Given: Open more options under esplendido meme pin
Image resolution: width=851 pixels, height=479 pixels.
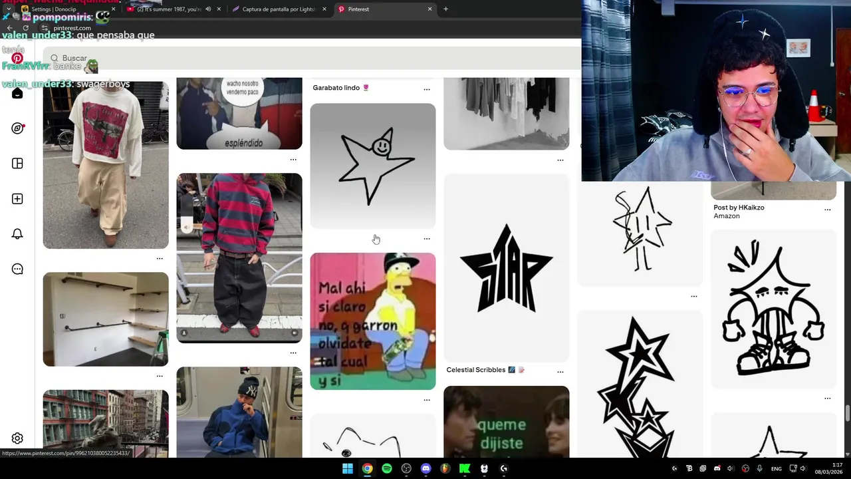Looking at the screenshot, I should click(x=293, y=159).
